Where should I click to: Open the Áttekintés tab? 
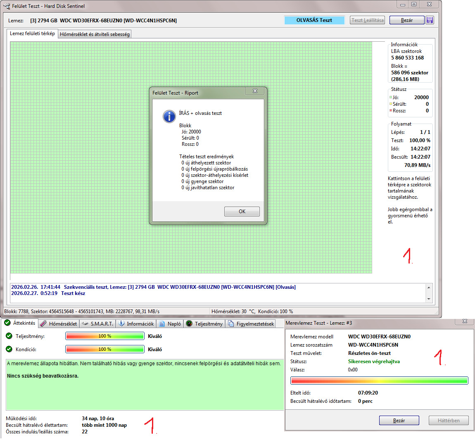[20, 323]
